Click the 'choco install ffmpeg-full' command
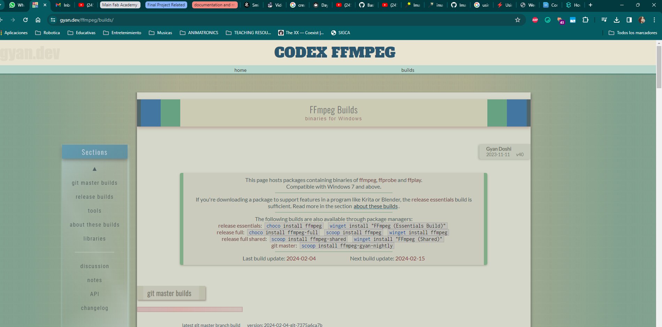 coord(283,233)
